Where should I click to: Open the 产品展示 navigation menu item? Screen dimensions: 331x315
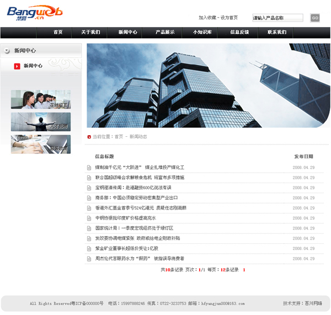(164, 33)
